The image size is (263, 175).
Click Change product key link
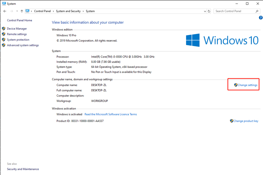(x=246, y=121)
